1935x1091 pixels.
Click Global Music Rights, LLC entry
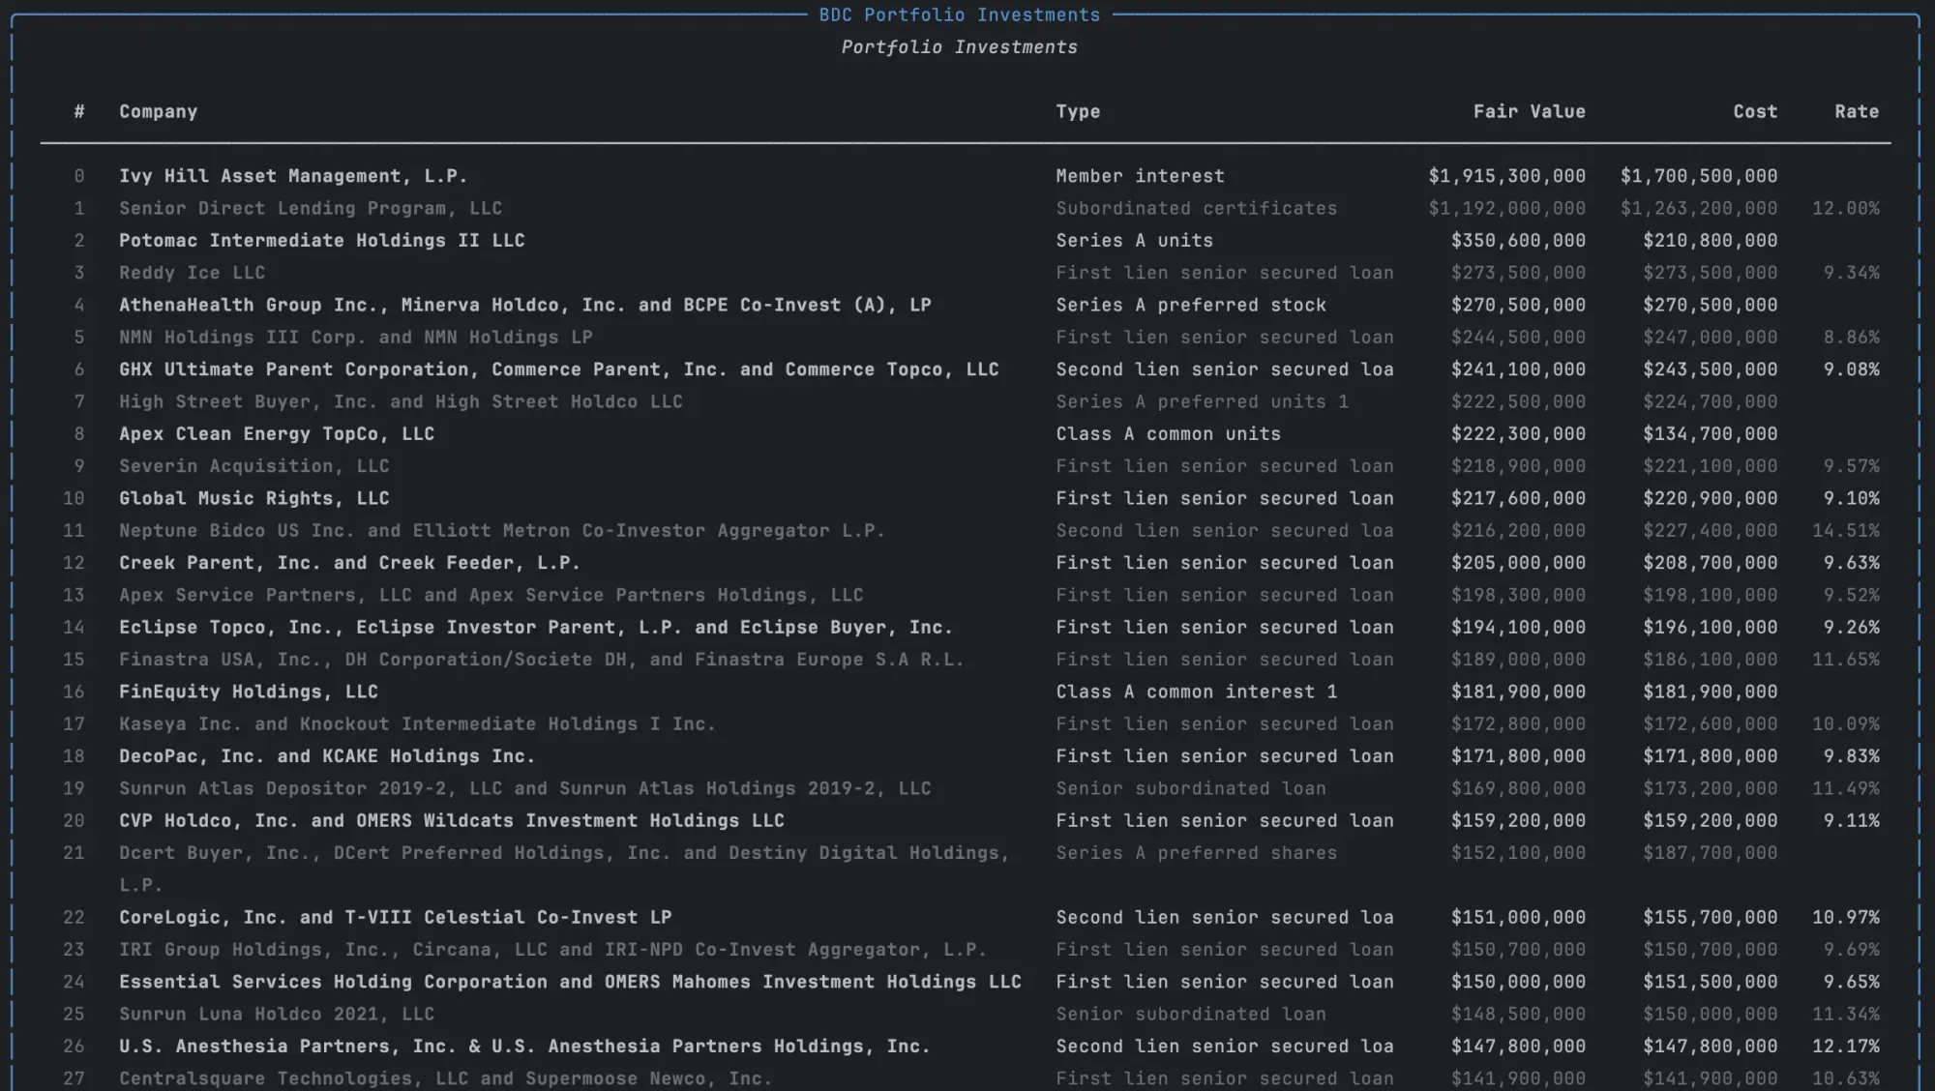[x=253, y=498]
